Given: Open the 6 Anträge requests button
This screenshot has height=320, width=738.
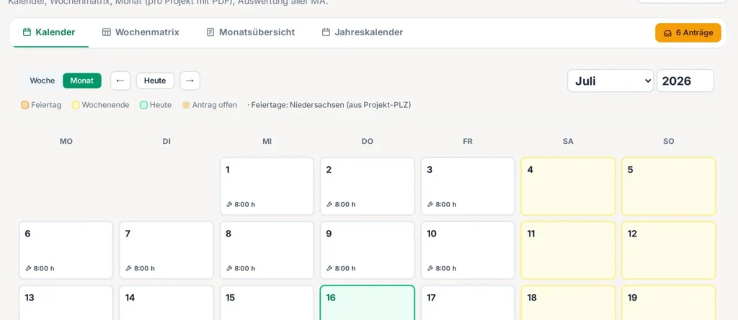Looking at the screenshot, I should tap(688, 33).
